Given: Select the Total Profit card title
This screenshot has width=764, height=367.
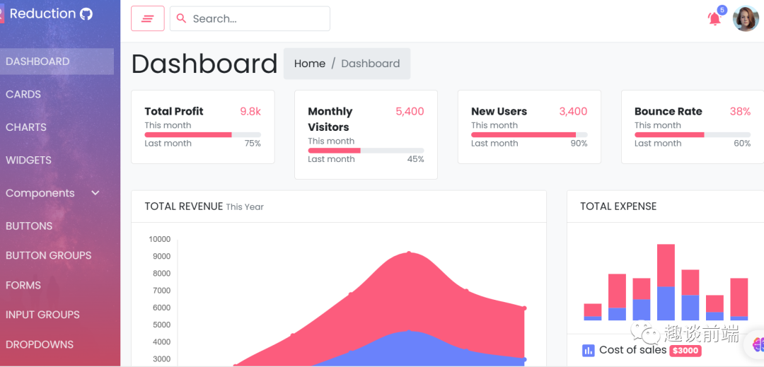Looking at the screenshot, I should click(x=174, y=112).
